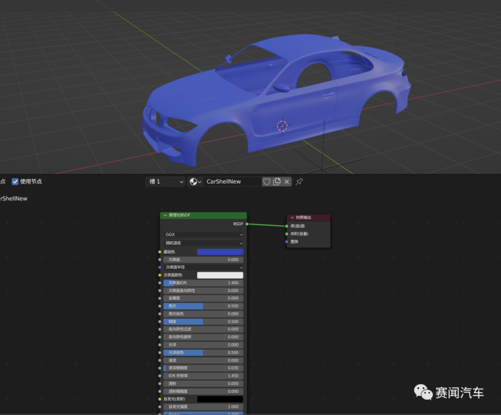Toggle the pin icon in node editor header
Viewport: 501px width, 415px height.
coord(299,182)
